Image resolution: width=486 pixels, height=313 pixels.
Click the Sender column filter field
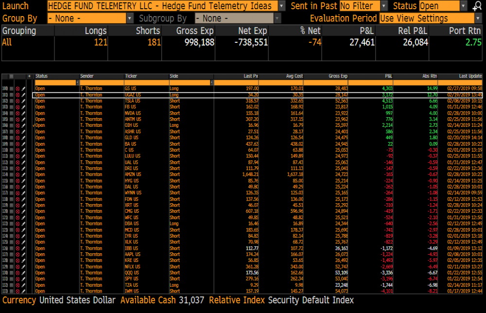coord(102,83)
